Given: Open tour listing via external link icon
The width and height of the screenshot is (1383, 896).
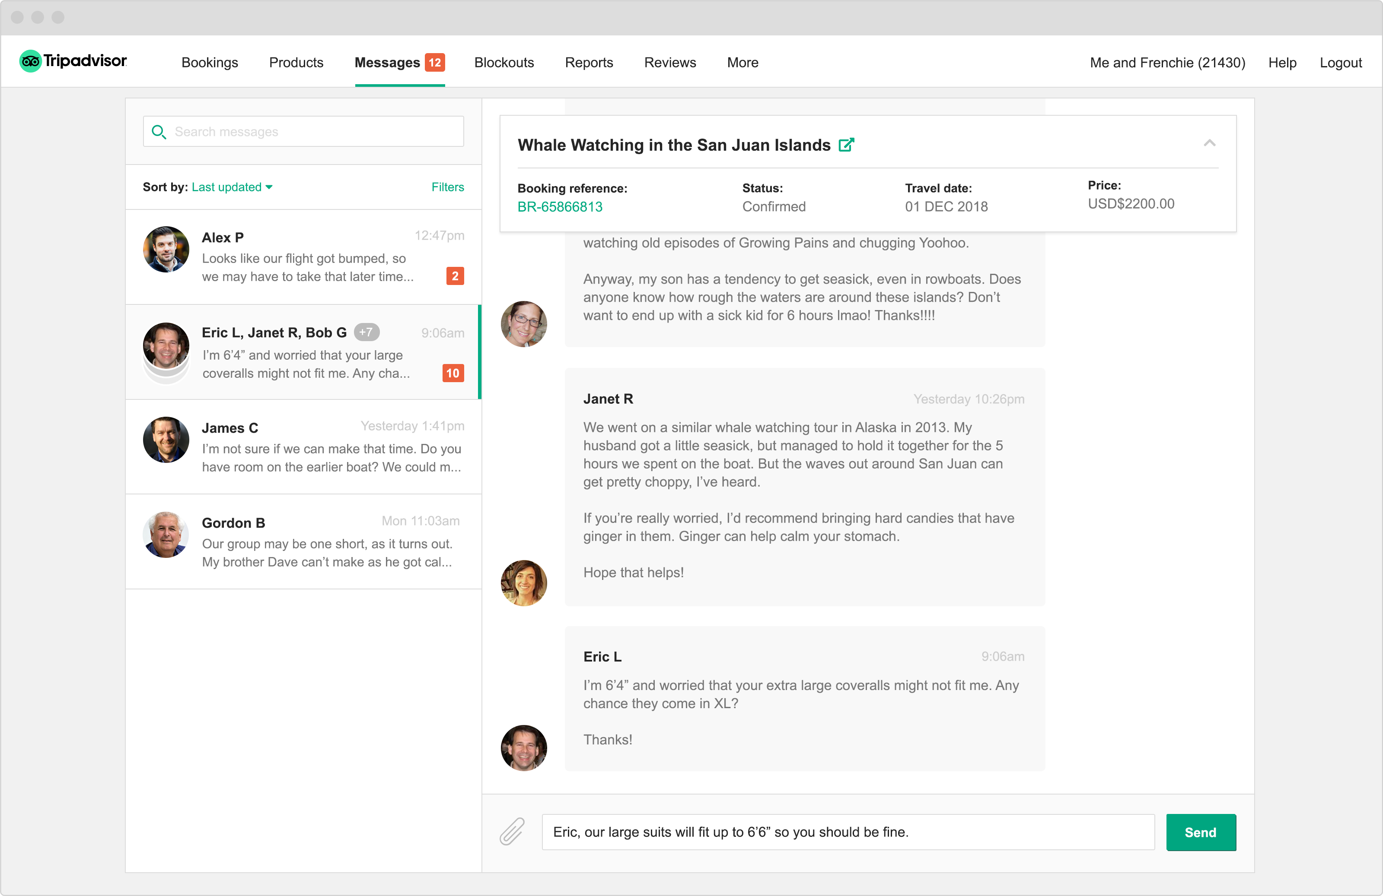Looking at the screenshot, I should [x=846, y=145].
